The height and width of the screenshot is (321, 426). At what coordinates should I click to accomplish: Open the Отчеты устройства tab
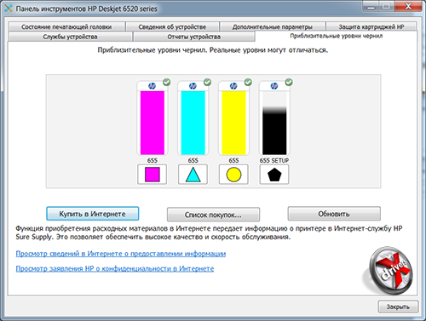click(x=193, y=37)
